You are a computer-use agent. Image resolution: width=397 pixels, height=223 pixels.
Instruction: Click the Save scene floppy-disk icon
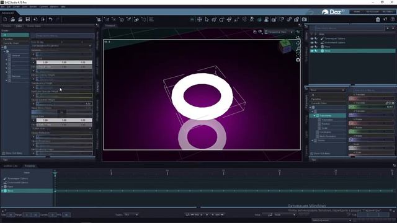27,19
